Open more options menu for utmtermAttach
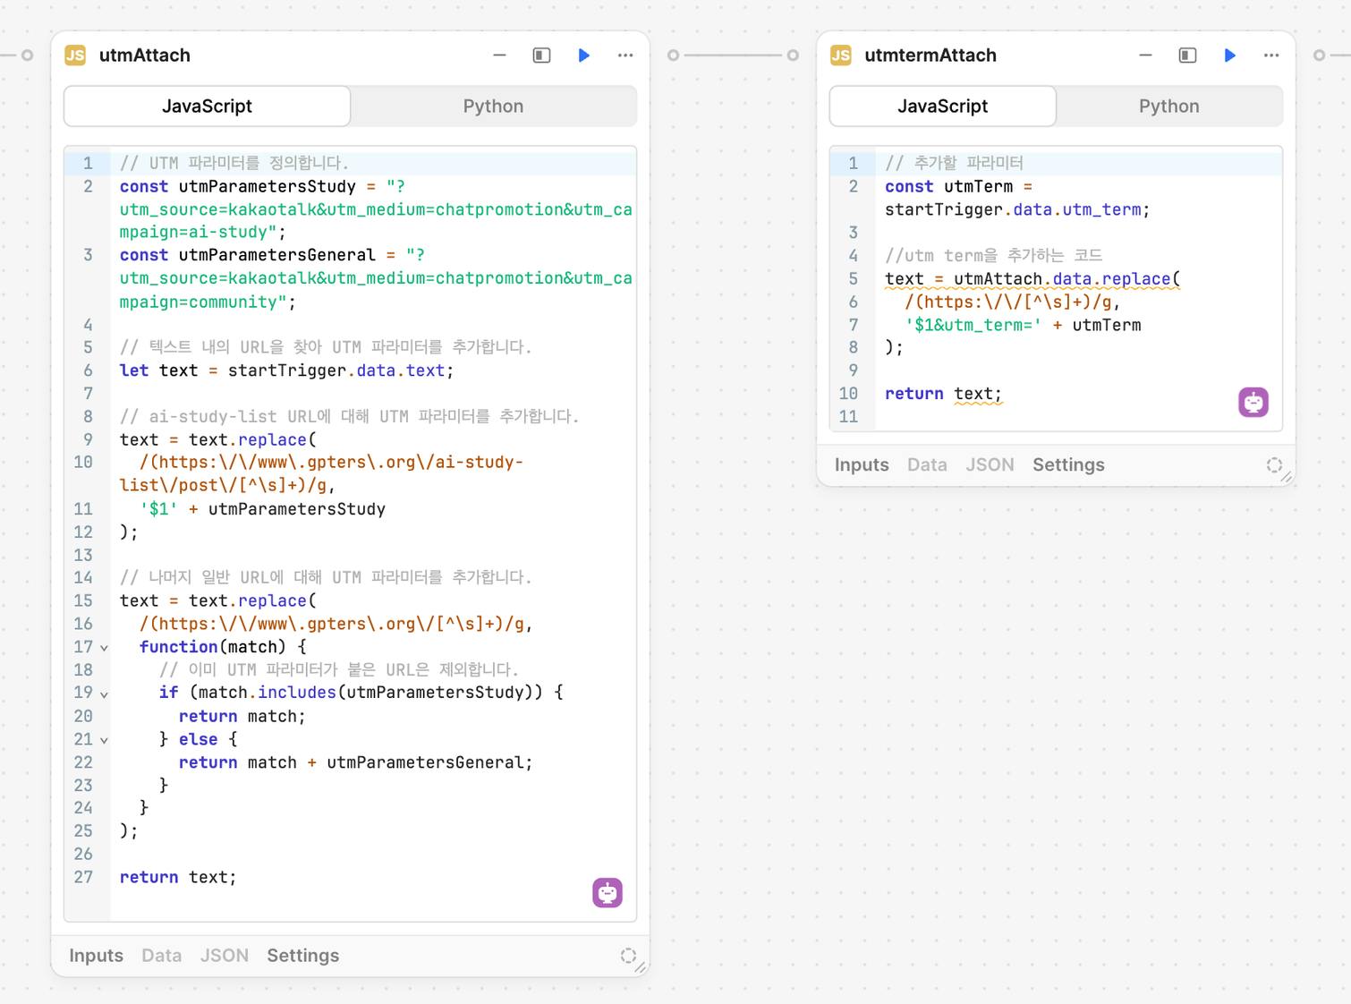Screen dimensions: 1351x1004 [1271, 55]
